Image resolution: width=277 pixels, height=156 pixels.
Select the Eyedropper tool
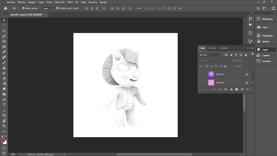pyautogui.click(x=4, y=52)
